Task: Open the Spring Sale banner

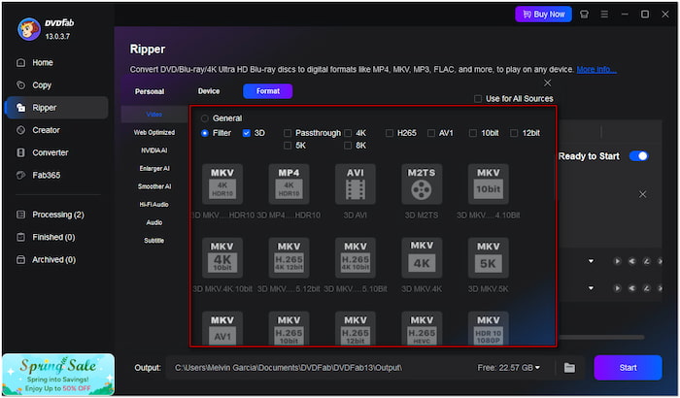Action: [x=58, y=375]
